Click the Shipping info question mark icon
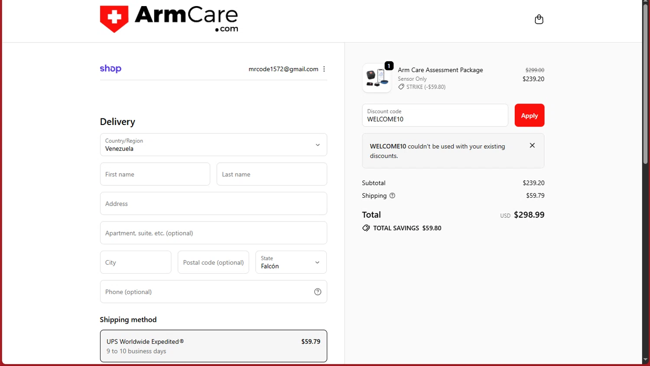Screen dimensions: 650x366 [x=392, y=196]
